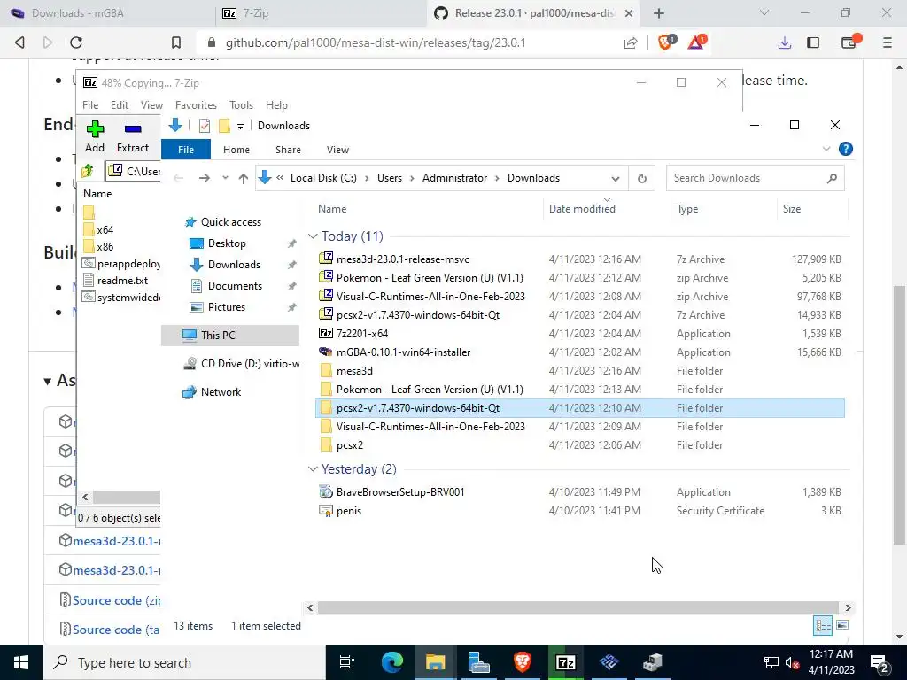The width and height of the screenshot is (907, 680).
Task: Open the Windows Start menu
Action: [21, 662]
